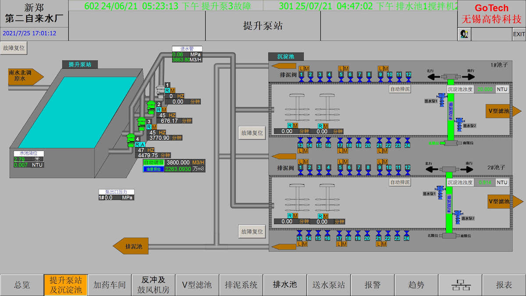
Task: Select sludge valve 24 in pool 2#
Action: [x=407, y=238]
